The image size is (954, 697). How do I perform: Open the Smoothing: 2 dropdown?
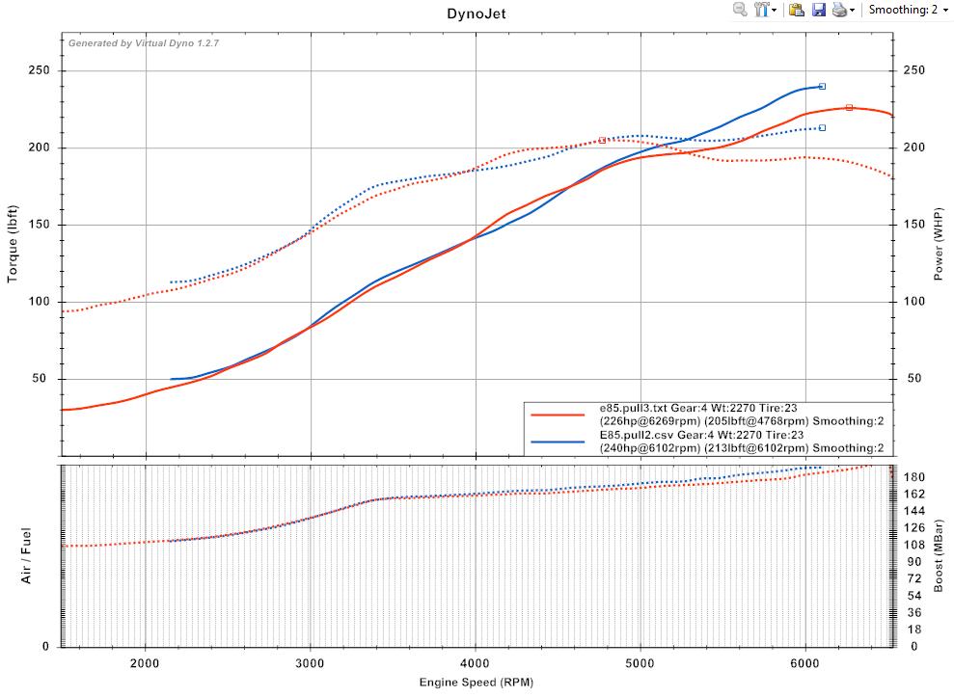(x=909, y=10)
